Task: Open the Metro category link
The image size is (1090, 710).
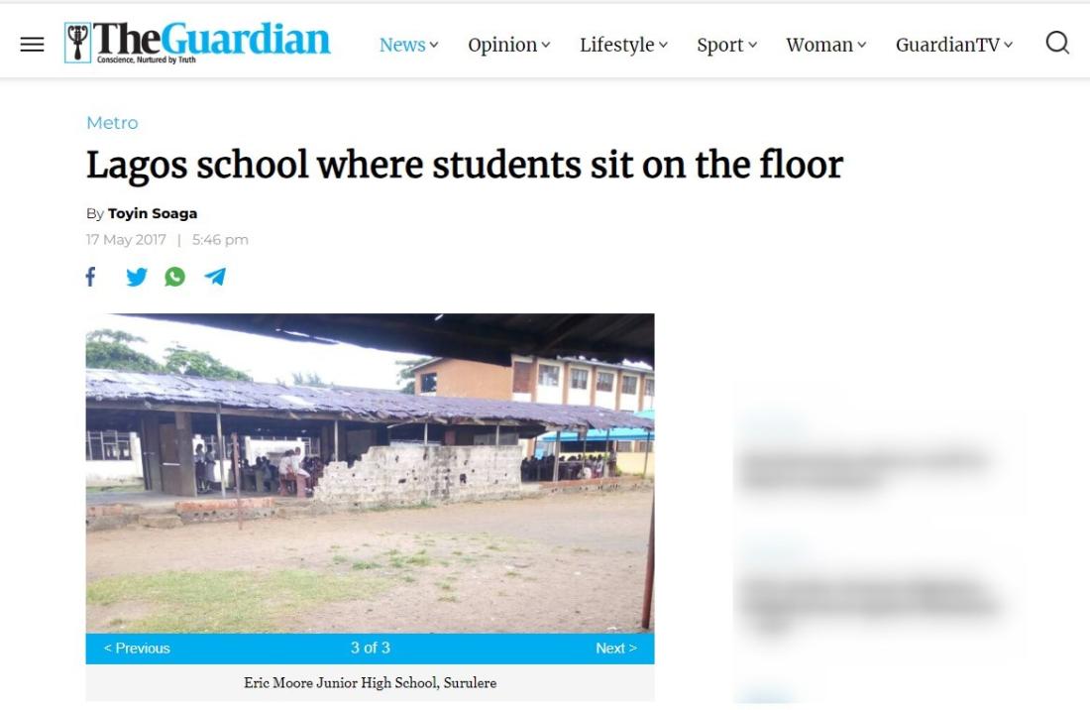Action: [112, 123]
